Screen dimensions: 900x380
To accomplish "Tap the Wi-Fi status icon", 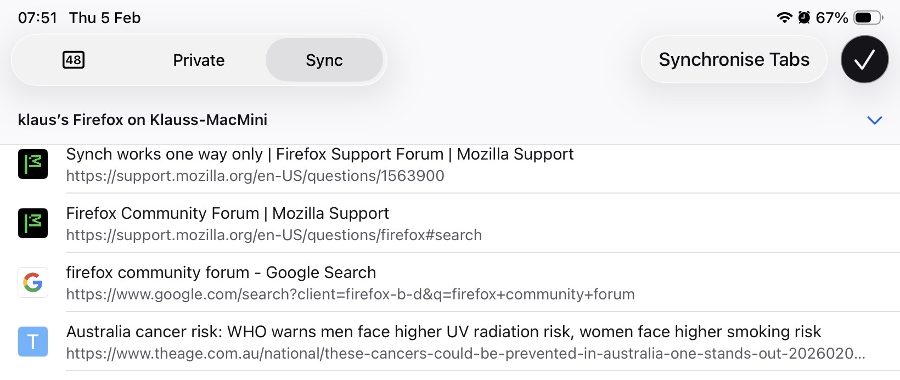I will (785, 18).
